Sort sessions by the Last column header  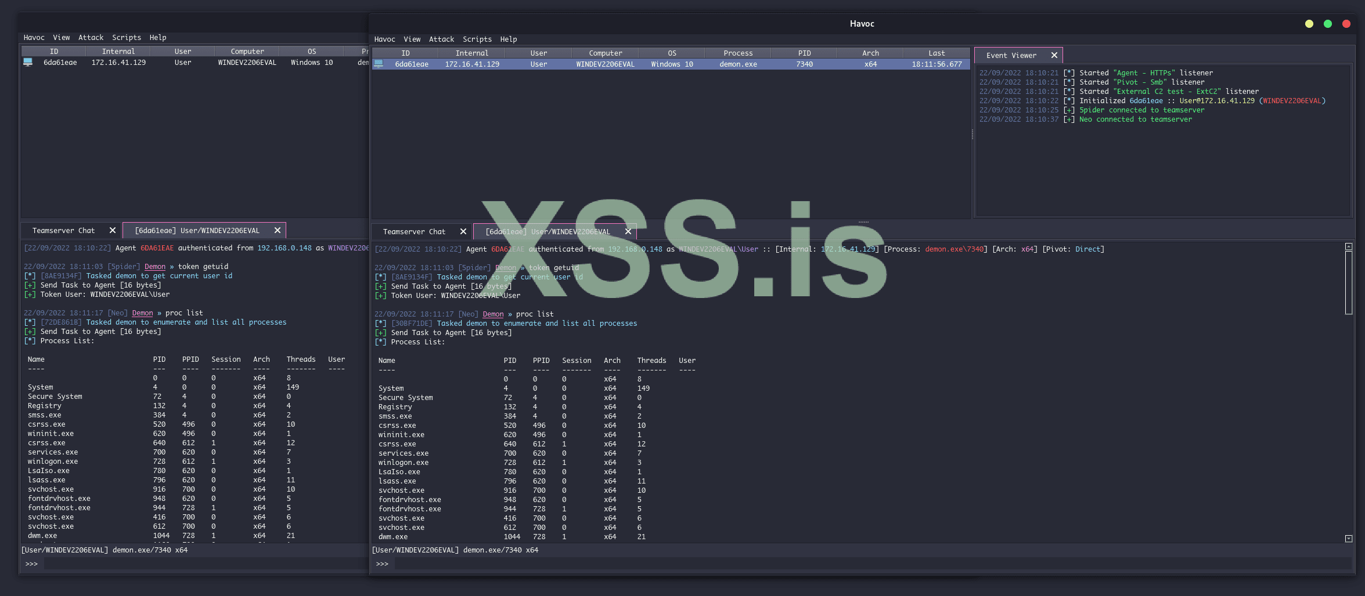pos(937,53)
